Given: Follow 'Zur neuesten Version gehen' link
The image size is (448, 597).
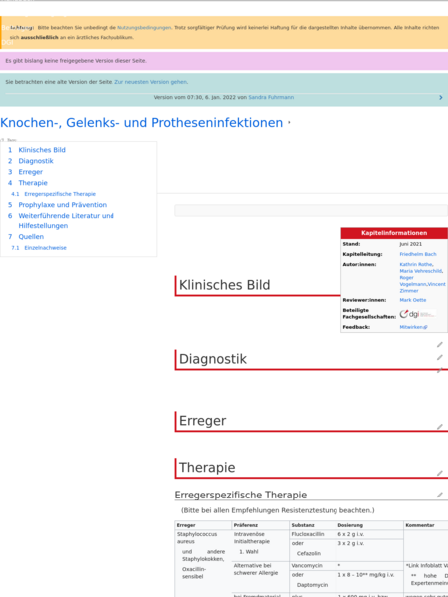Looking at the screenshot, I should [x=151, y=82].
